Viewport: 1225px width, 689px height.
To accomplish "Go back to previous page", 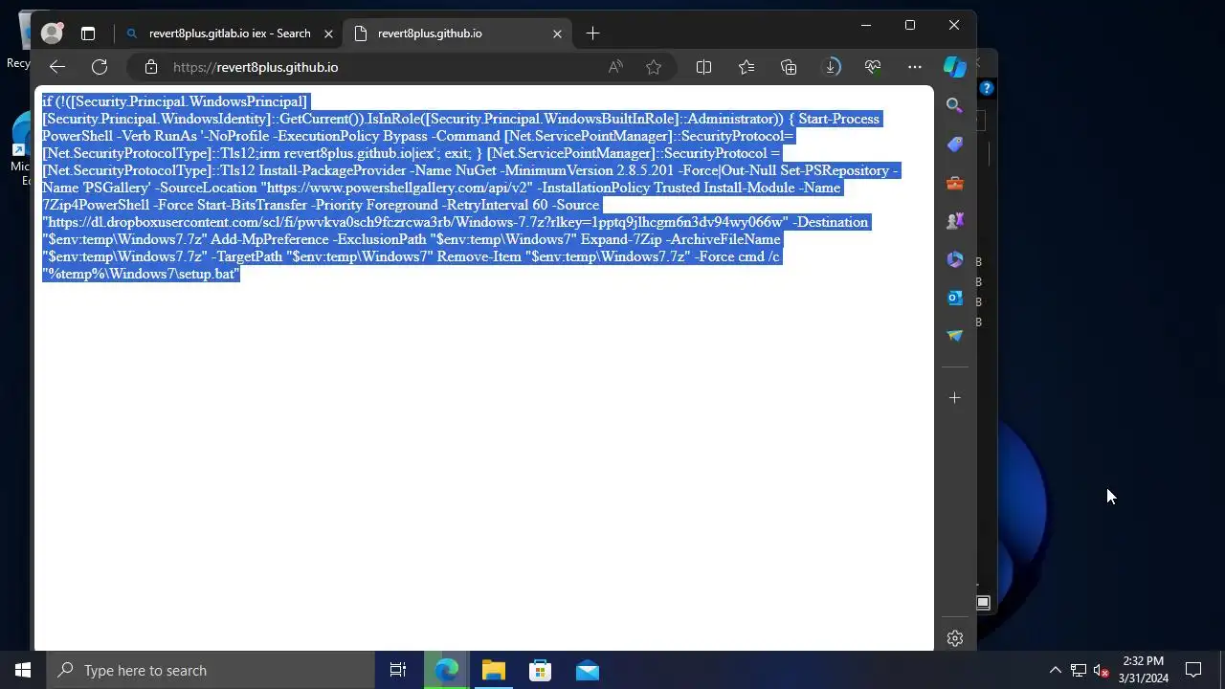I will [x=57, y=67].
